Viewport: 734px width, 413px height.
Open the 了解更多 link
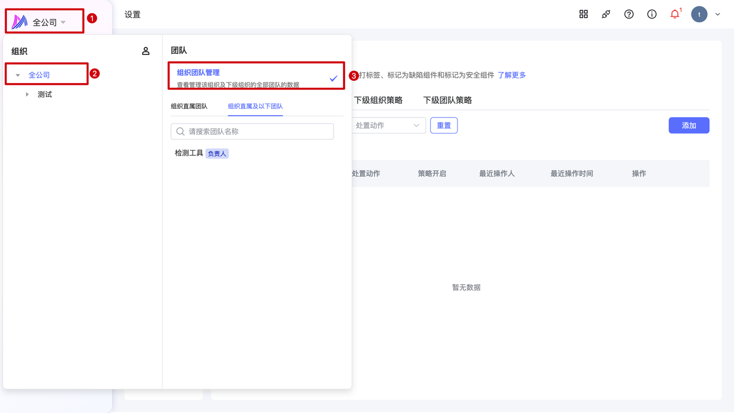tap(512, 75)
